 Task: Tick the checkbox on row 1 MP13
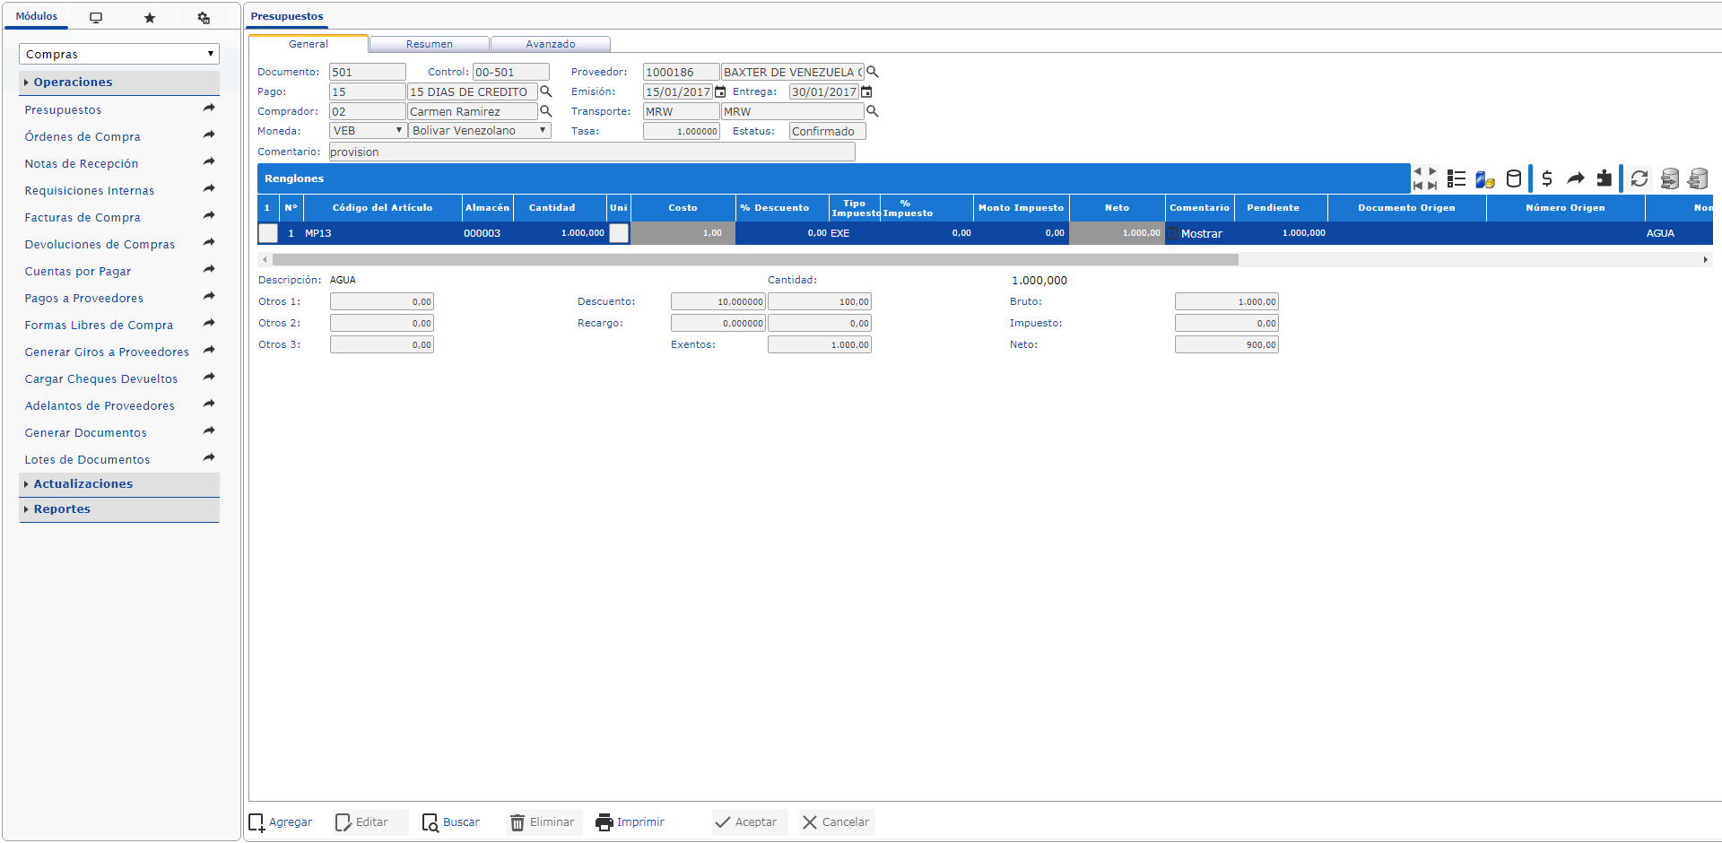click(268, 233)
